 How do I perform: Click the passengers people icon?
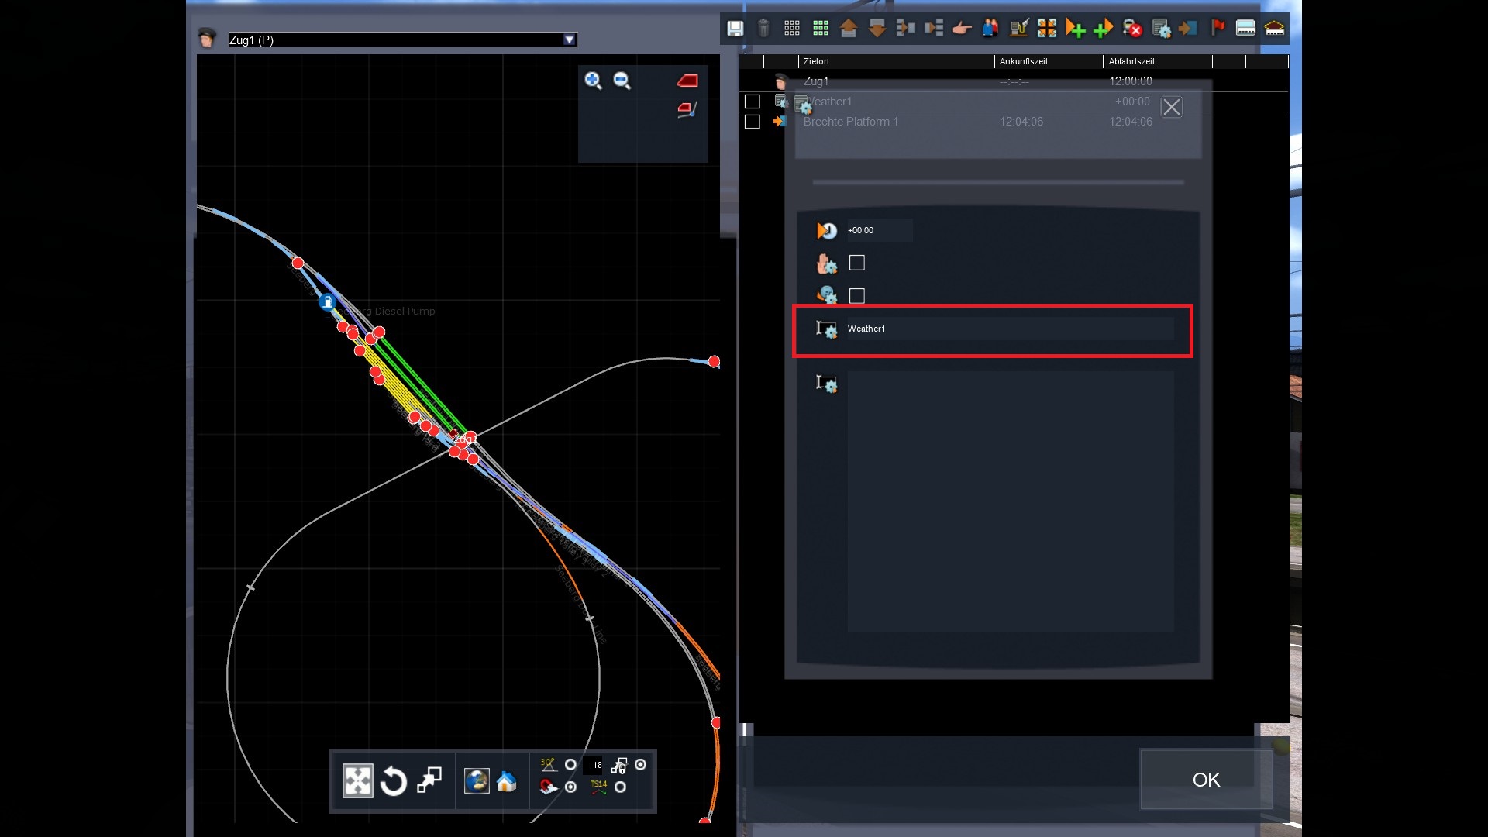pos(990,29)
